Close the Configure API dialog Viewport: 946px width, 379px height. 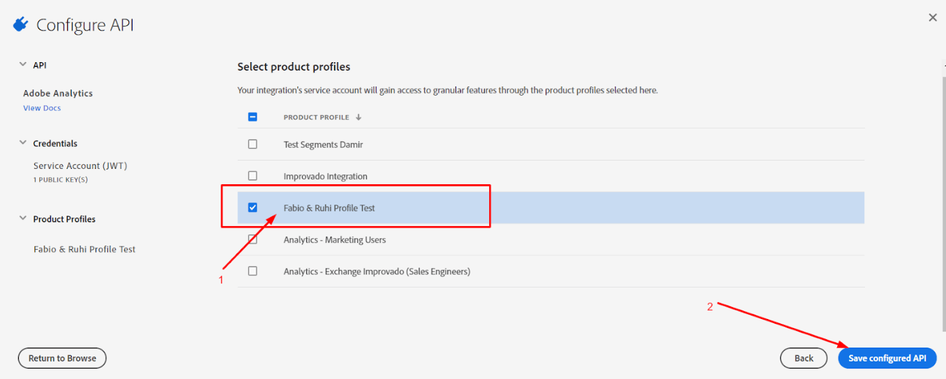[x=933, y=17]
